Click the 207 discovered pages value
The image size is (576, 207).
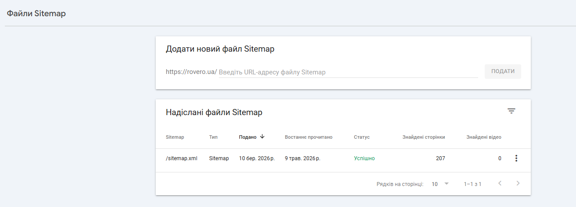tap(440, 158)
